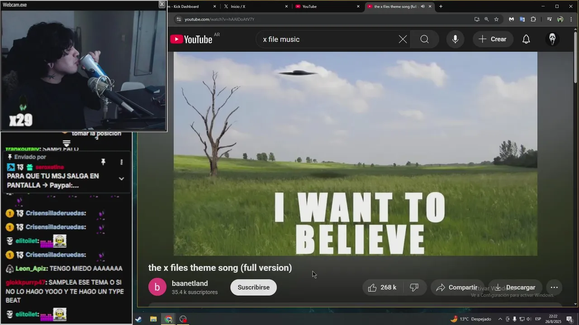Screen dimensions: 579x325
Task: Click the browser address bar URL
Action: pos(219,19)
